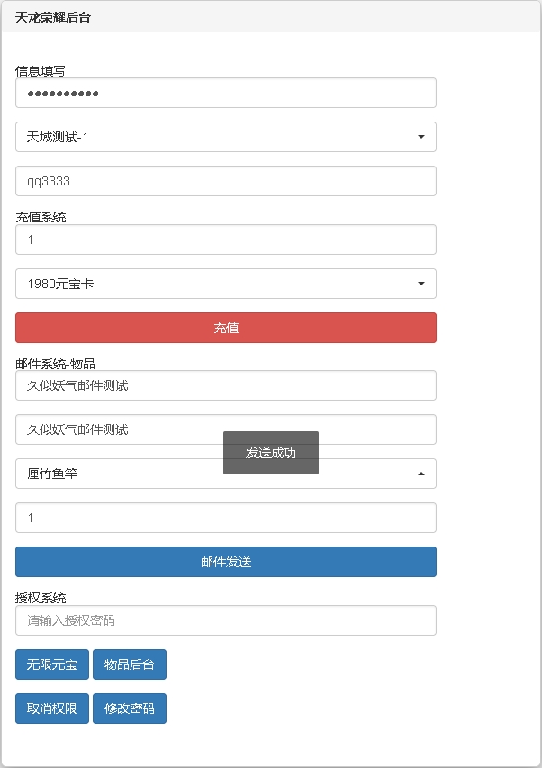
Task: Click the password input field at the top
Action: (x=225, y=92)
